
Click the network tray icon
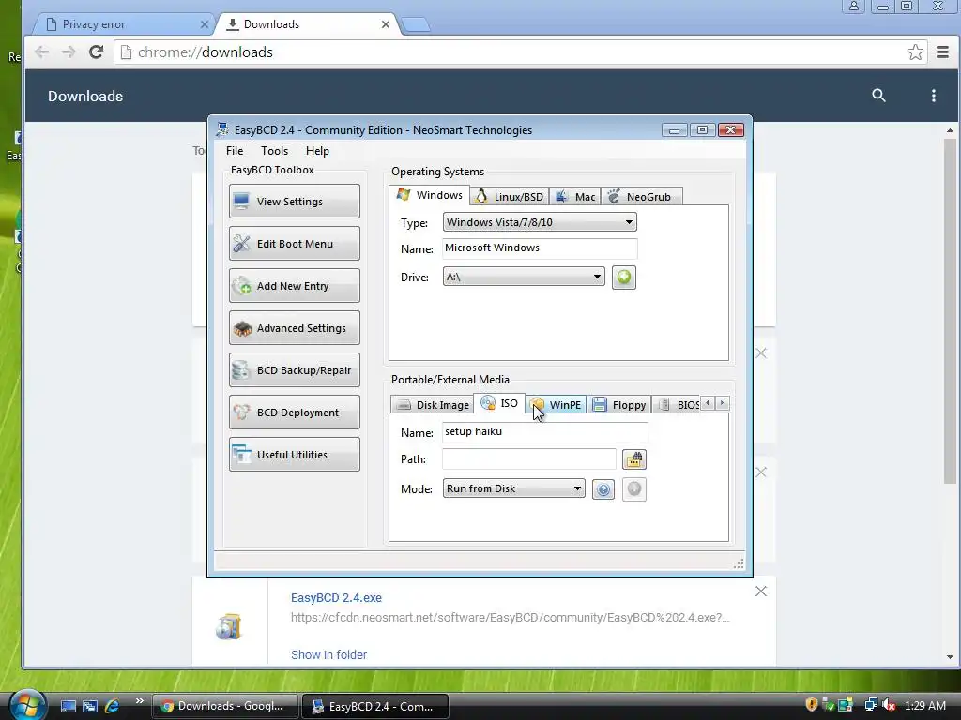point(870,705)
